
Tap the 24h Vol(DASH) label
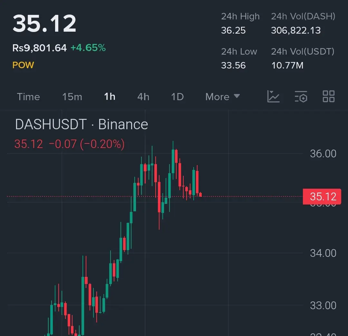pos(303,16)
